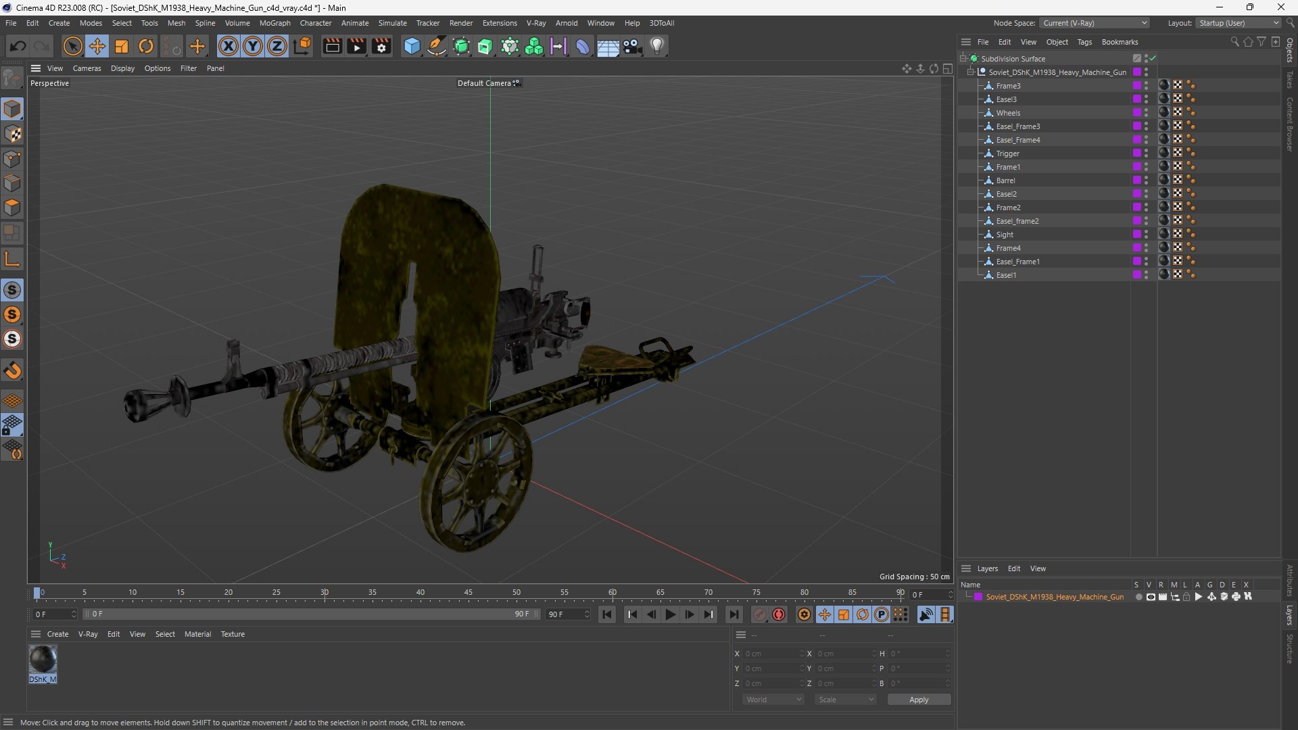Open the Scale mode dropdown

point(846,700)
